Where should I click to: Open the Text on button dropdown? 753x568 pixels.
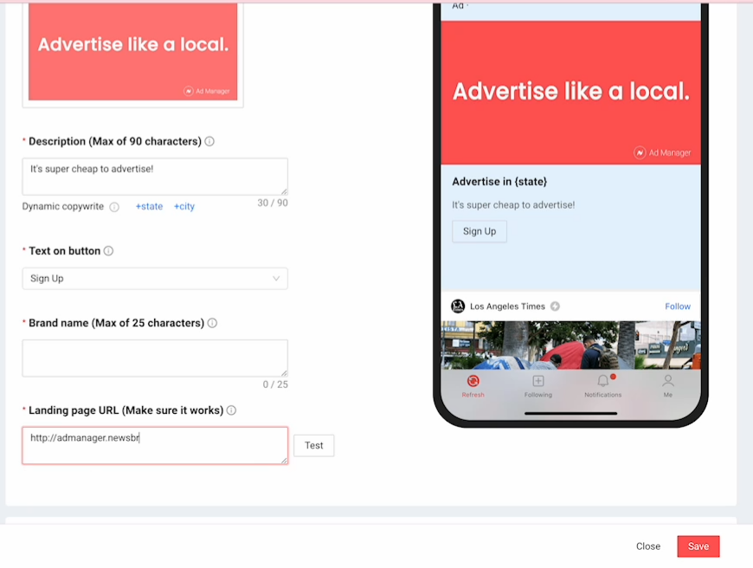tap(155, 278)
